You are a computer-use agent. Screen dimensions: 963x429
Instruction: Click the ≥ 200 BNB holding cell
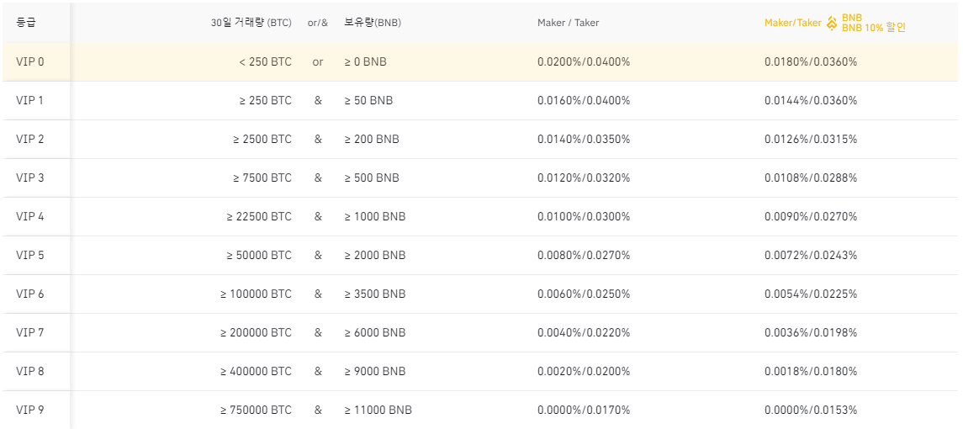pyautogui.click(x=372, y=139)
